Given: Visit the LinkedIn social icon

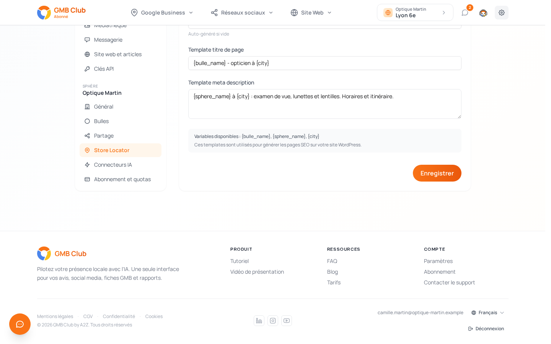Looking at the screenshot, I should 259,321.
